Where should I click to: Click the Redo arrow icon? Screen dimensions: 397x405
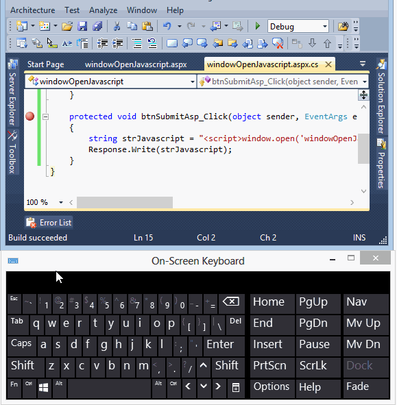coord(191,26)
